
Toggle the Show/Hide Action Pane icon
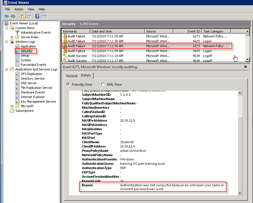pos(44,16)
